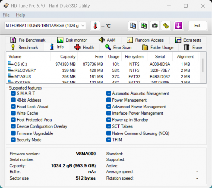This screenshot has height=188, width=212.
Task: Maximize the HD Tune Pro window
Action: [186, 6]
